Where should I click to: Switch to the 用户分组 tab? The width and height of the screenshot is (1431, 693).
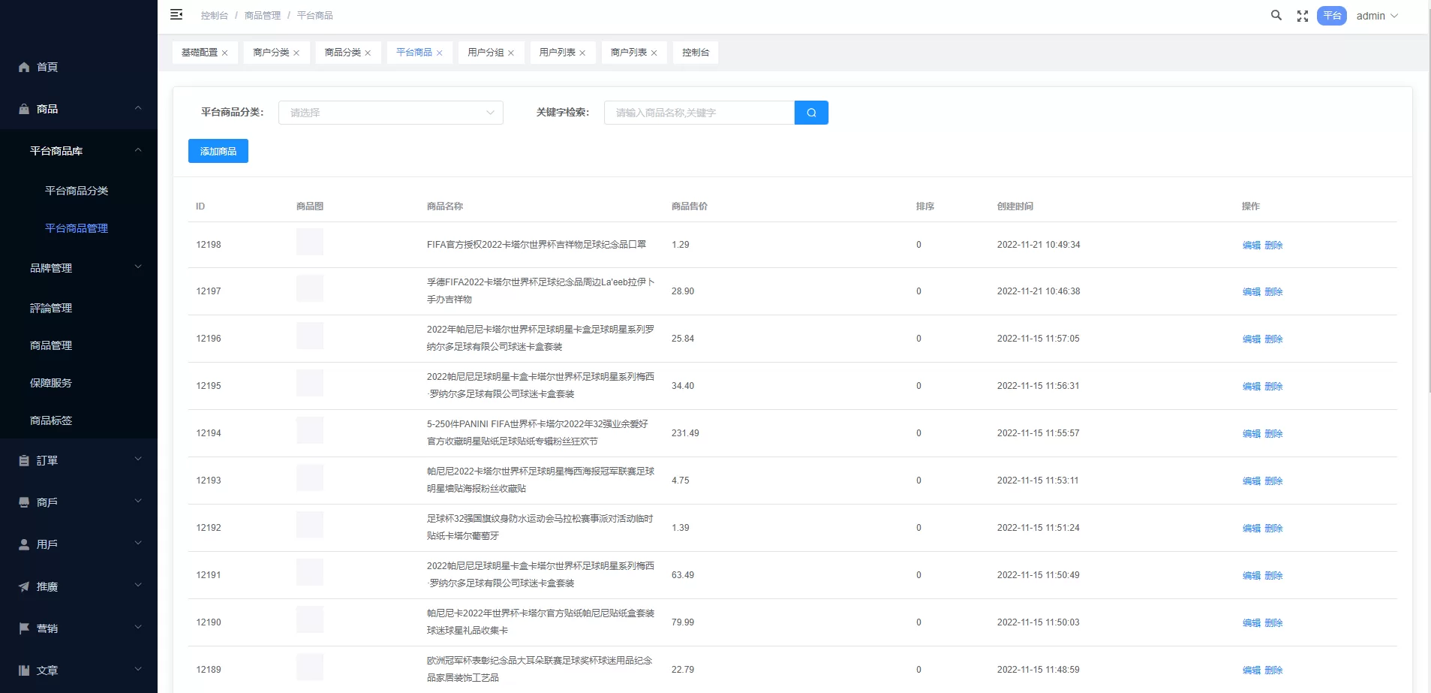(x=486, y=53)
